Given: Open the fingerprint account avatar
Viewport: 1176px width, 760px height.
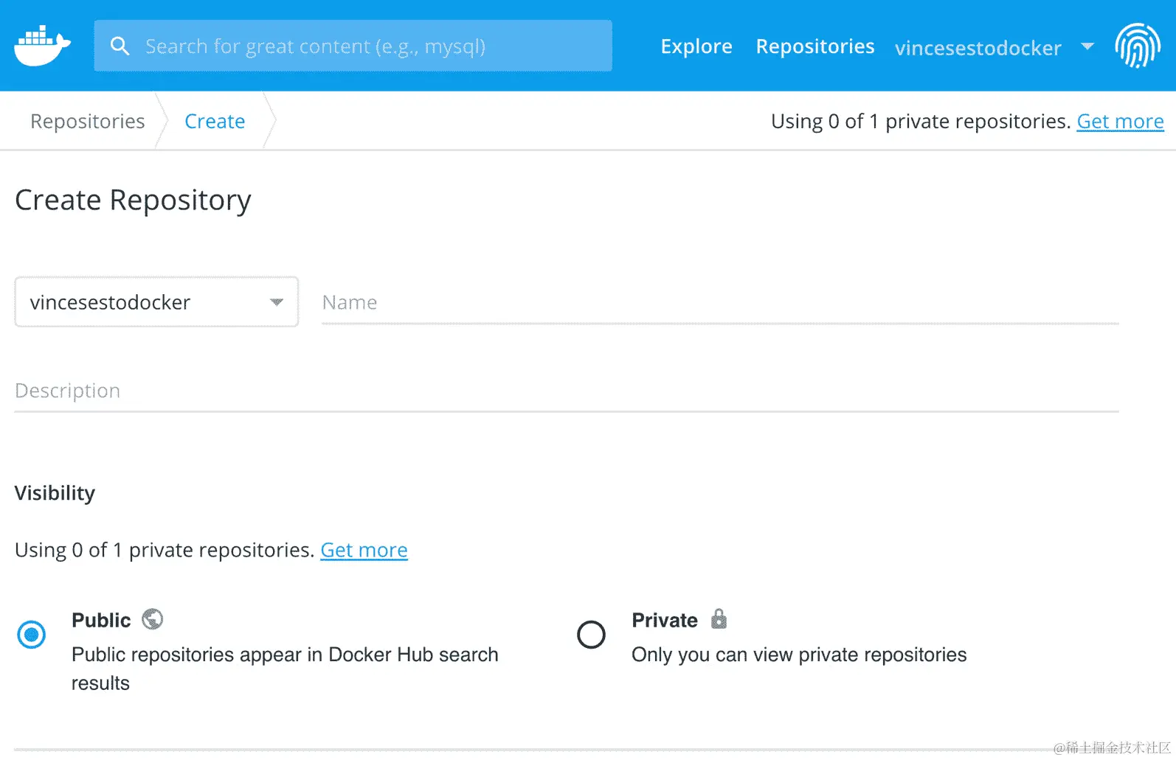Looking at the screenshot, I should pyautogui.click(x=1137, y=46).
